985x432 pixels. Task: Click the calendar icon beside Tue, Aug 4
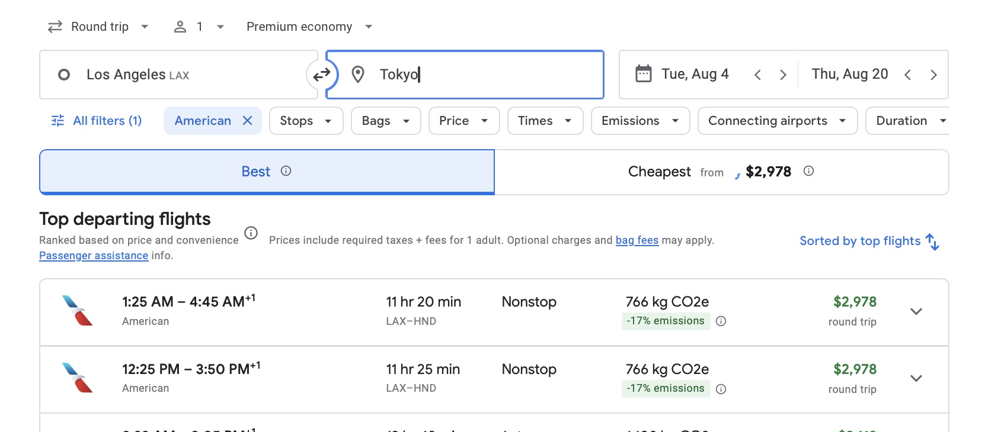pyautogui.click(x=644, y=74)
